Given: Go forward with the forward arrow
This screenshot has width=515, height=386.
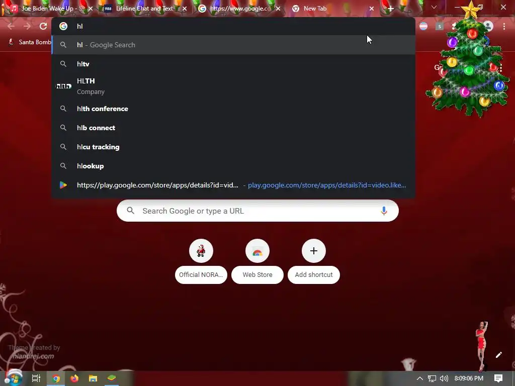Looking at the screenshot, I should tap(27, 26).
